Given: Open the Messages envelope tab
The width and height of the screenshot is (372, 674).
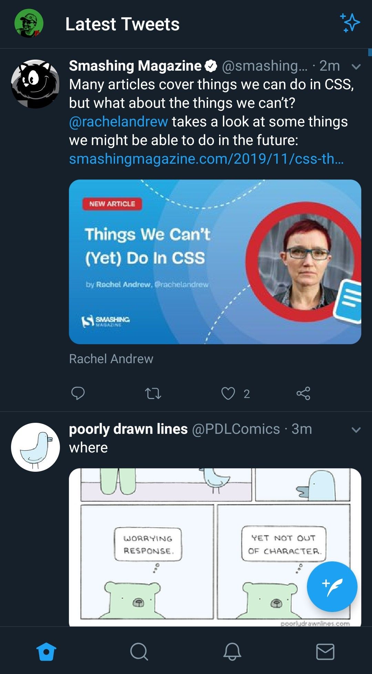Looking at the screenshot, I should click(325, 652).
